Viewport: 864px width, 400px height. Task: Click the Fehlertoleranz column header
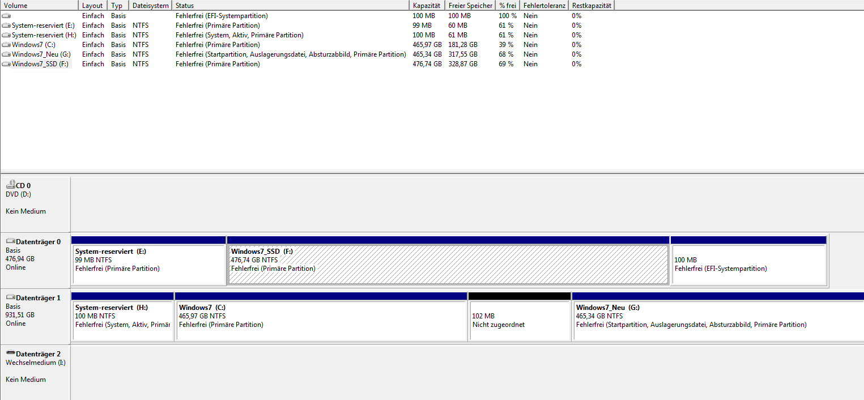(544, 5)
